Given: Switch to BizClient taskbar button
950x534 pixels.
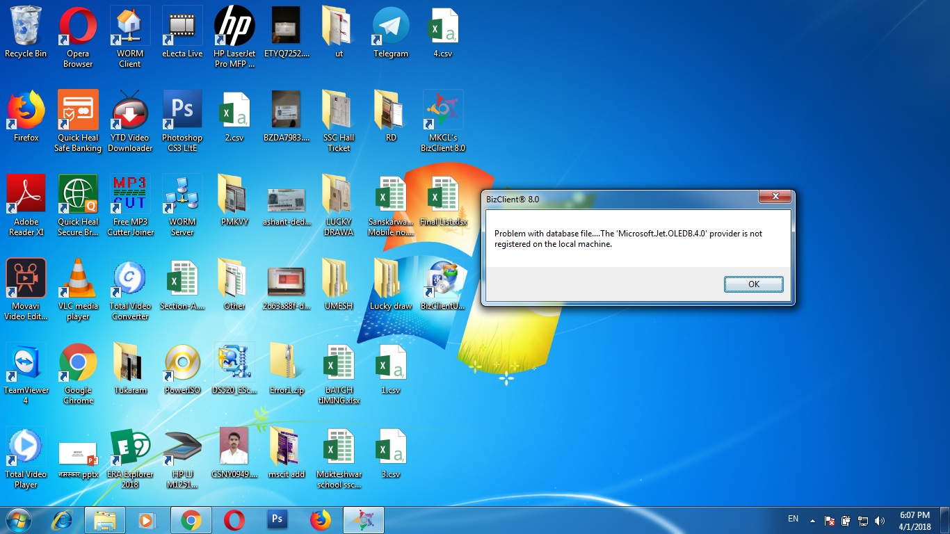Looking at the screenshot, I should coord(362,520).
